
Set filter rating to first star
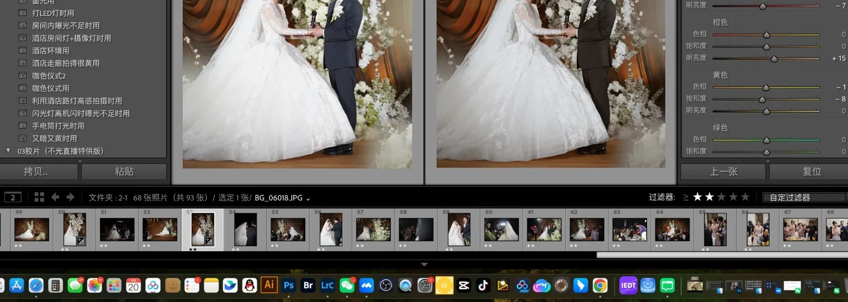697,197
